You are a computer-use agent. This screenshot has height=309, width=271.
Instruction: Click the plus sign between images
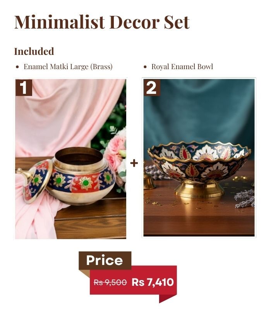tap(134, 163)
